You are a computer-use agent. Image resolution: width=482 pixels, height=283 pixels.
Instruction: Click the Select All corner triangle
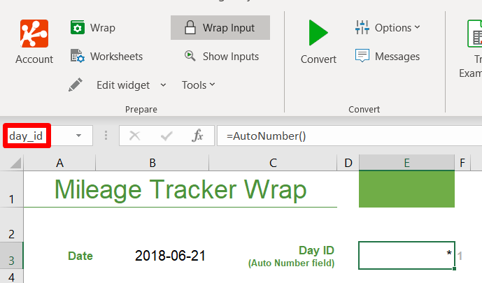[15, 163]
